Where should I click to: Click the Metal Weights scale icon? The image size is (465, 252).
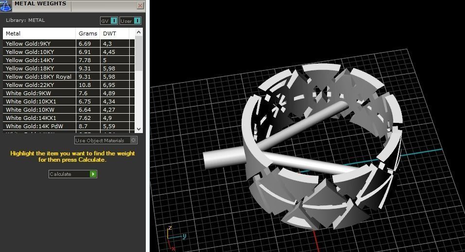tap(6, 6)
